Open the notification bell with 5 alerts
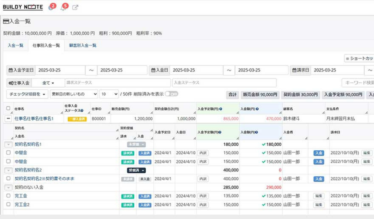Image resolution: width=374 pixels, height=219 pixels. 63,7
